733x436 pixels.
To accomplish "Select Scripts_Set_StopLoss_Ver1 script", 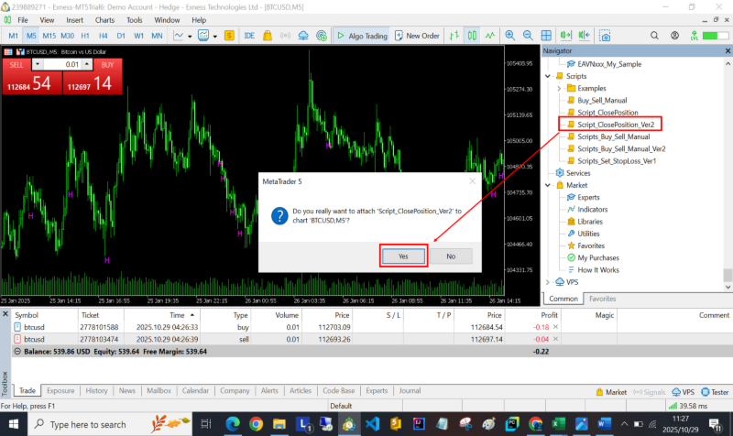I will [x=617, y=161].
